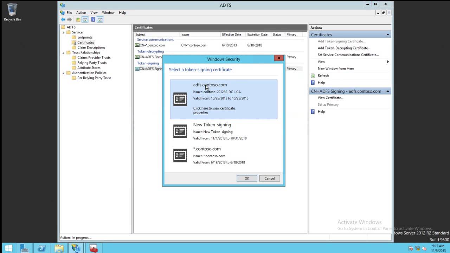Click View Certificate action
This screenshot has height=253, width=450.
(x=330, y=98)
